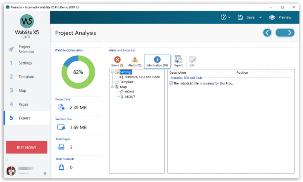
Task: Click the Statistics, SEO and Code group header
Action: [x=186, y=78]
